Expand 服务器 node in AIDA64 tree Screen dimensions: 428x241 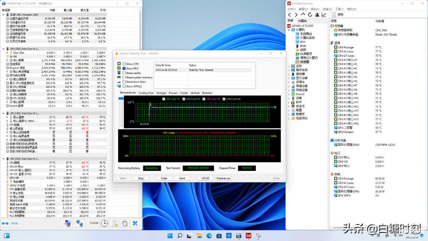[x=289, y=74]
